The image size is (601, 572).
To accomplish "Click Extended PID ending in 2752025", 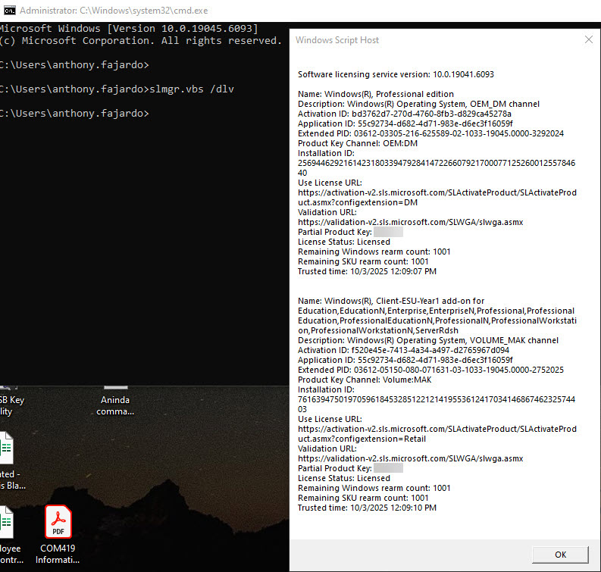I will (430, 370).
